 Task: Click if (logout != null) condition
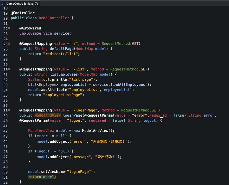click(49, 151)
